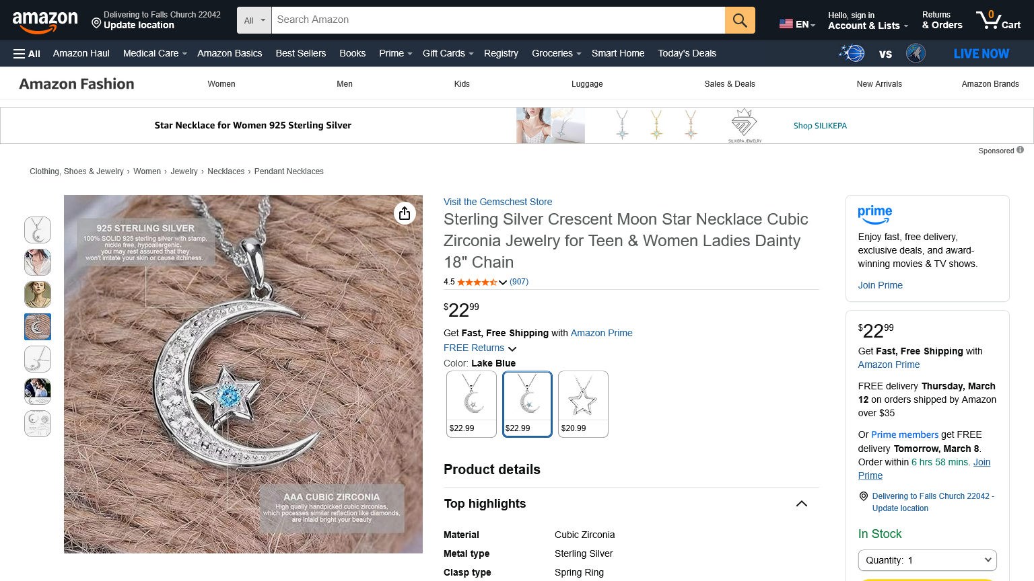This screenshot has width=1034, height=581.
Task: Collapse the Top highlights section
Action: click(x=801, y=504)
